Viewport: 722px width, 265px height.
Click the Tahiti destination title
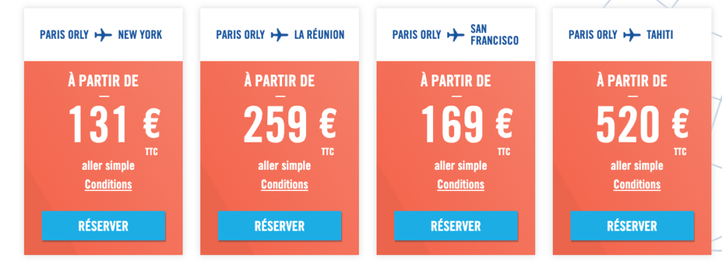660,35
